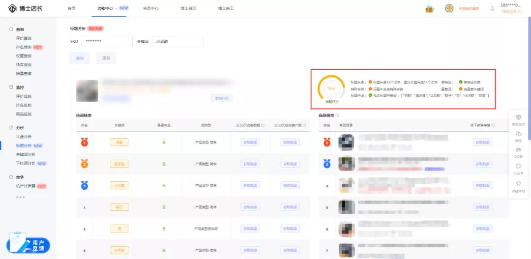531x259 pixels.
Task: Select 标题分析 in sidebar
Action: pos(24,145)
